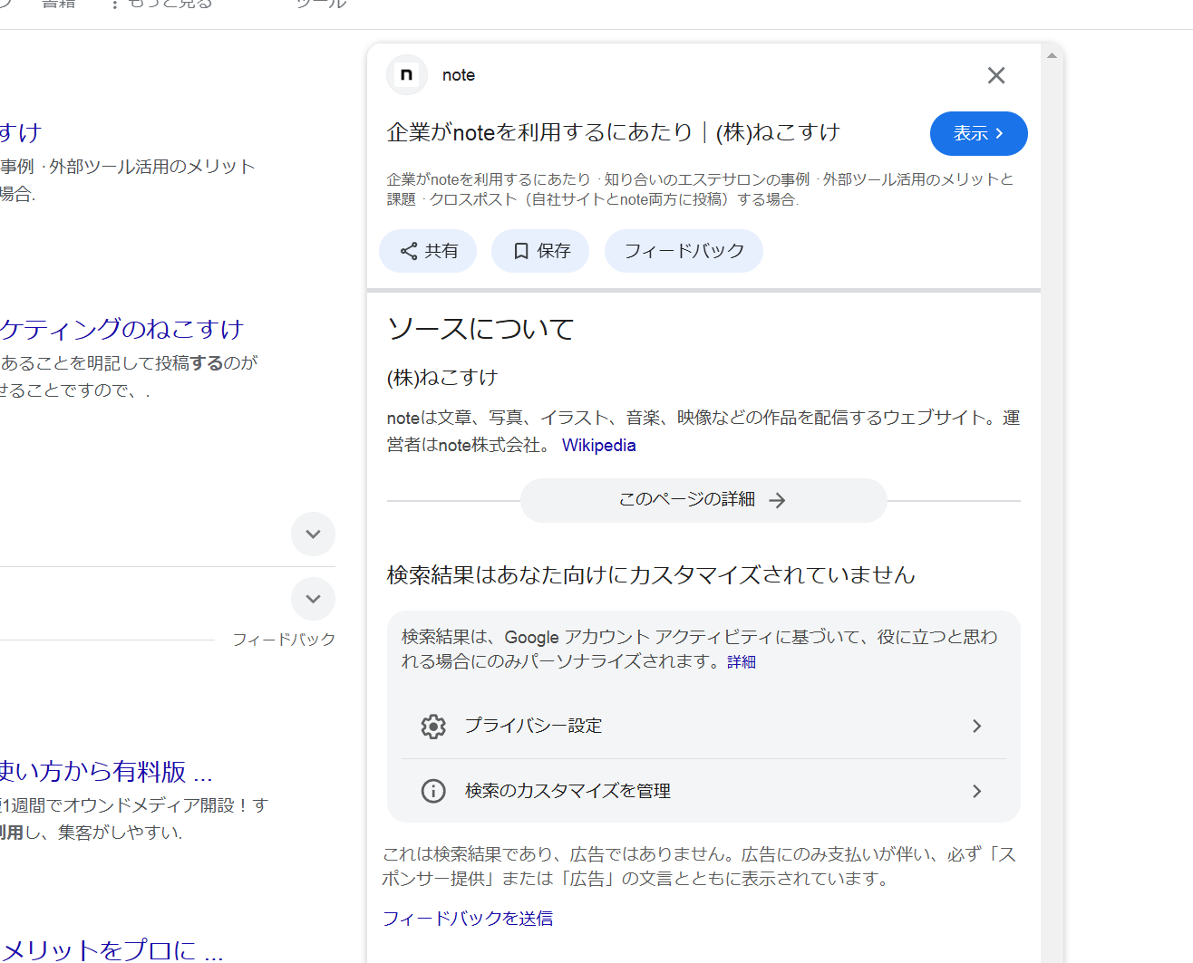This screenshot has height=963, width=1193.
Task: Open このページの詳細 button
Action: coord(703,500)
